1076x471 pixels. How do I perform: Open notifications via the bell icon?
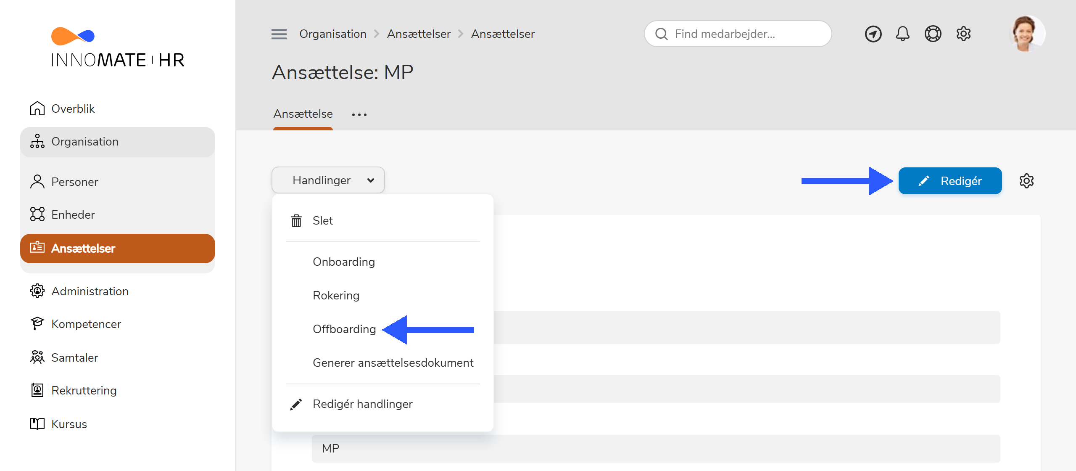click(x=902, y=34)
